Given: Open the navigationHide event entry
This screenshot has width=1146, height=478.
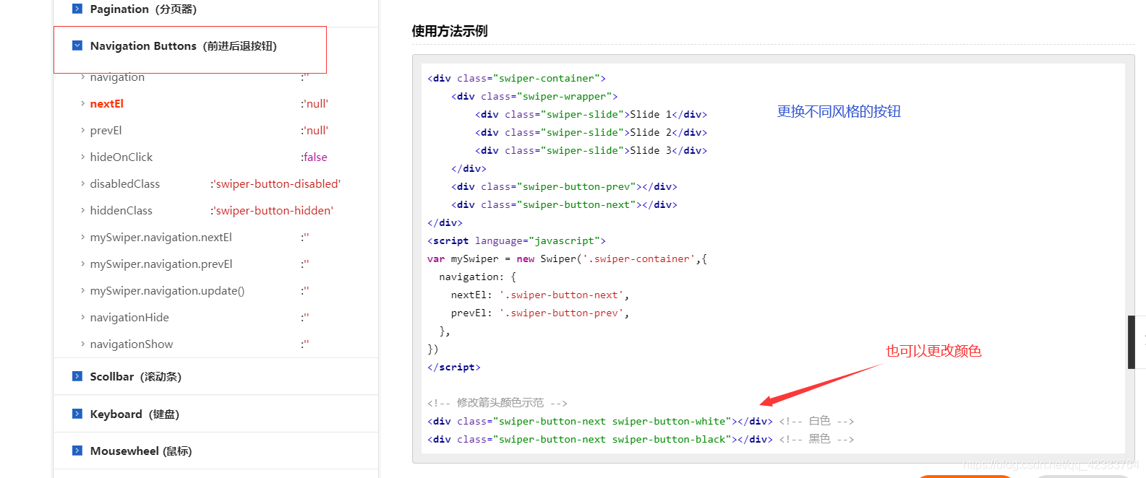Looking at the screenshot, I should (129, 317).
